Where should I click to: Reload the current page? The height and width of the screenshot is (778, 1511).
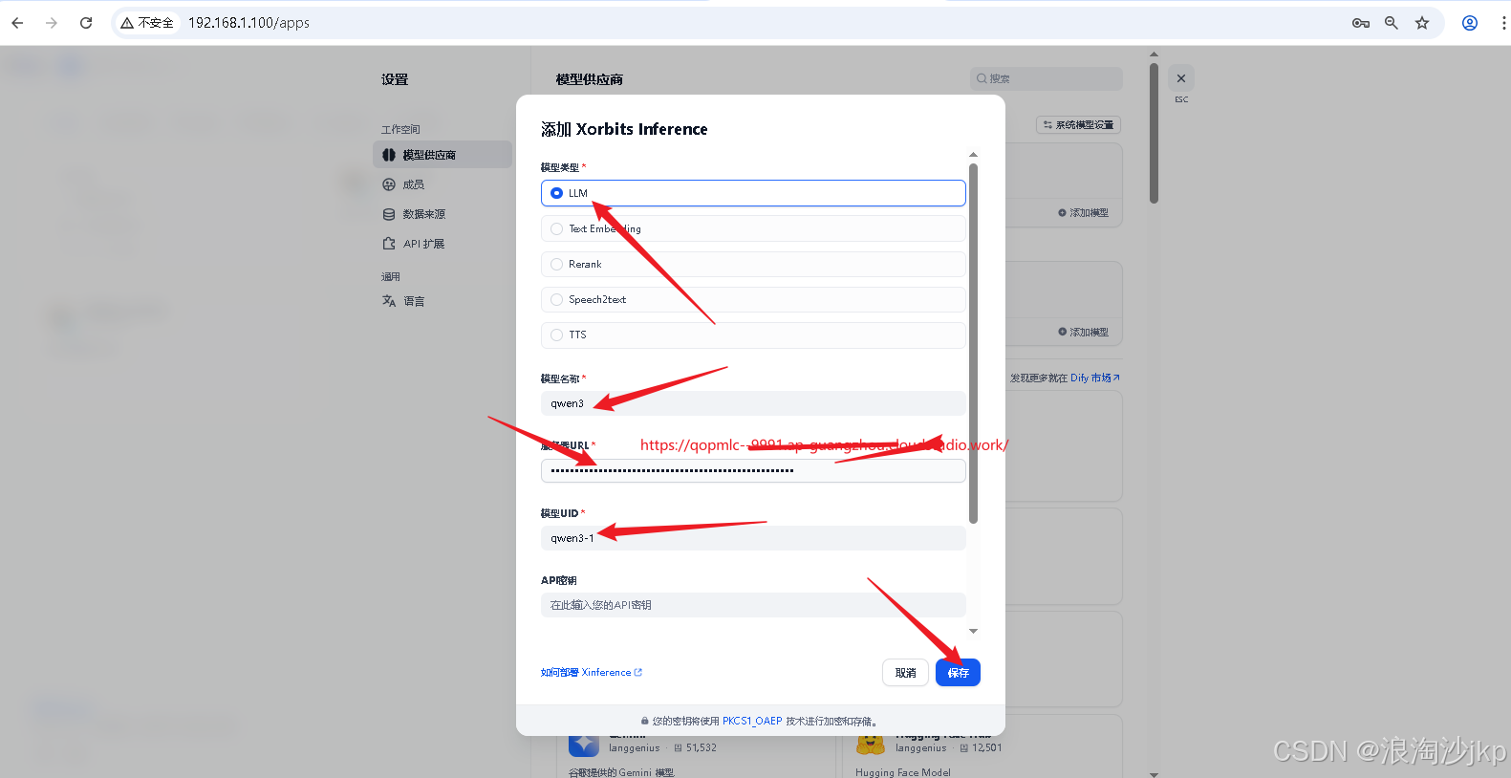tap(86, 23)
